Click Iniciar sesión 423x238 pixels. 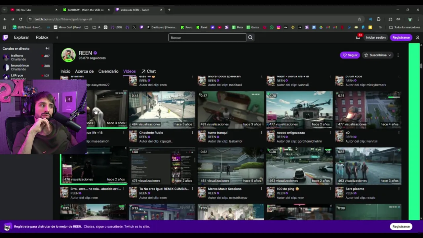point(375,37)
